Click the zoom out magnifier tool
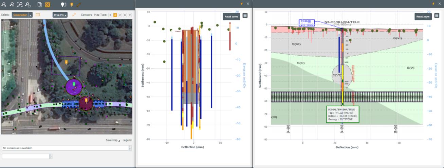The width and height of the screenshot is (444, 168). pos(12,5)
